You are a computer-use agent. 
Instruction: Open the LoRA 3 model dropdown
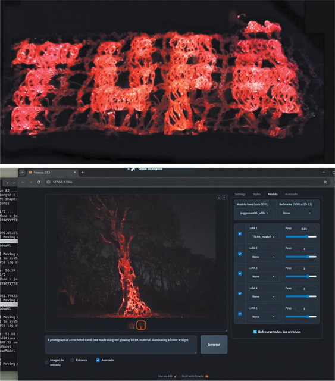point(264,277)
